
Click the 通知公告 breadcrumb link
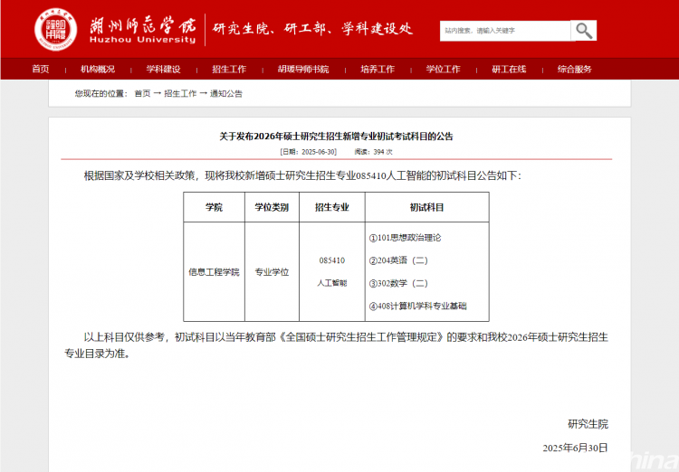pos(226,93)
